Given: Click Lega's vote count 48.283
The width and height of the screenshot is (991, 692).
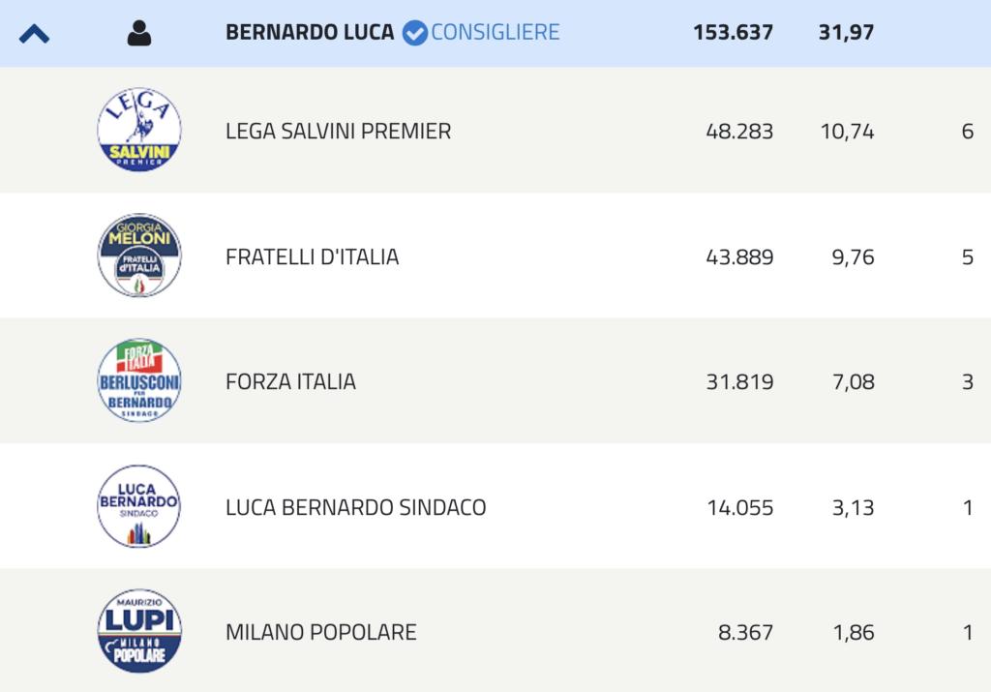Looking at the screenshot, I should (x=739, y=132).
